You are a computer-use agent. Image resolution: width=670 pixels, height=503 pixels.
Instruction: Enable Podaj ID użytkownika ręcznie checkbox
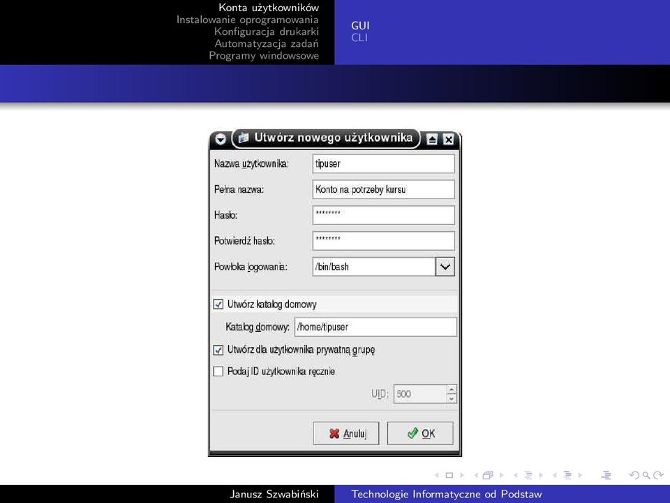point(218,371)
